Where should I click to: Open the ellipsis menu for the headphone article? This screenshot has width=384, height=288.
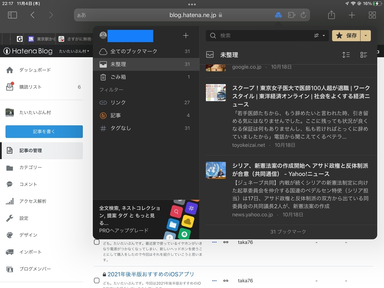[214, 242]
